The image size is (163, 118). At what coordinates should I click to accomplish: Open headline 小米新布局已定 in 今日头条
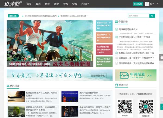(134, 37)
